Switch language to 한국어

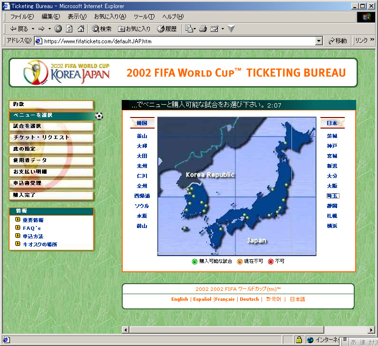[x=273, y=299]
